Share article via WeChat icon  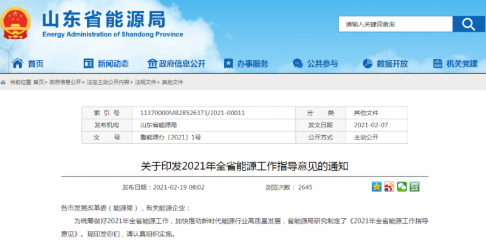coord(402,187)
